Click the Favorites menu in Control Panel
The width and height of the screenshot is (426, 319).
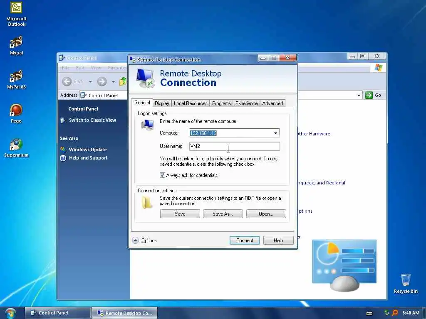click(x=117, y=68)
